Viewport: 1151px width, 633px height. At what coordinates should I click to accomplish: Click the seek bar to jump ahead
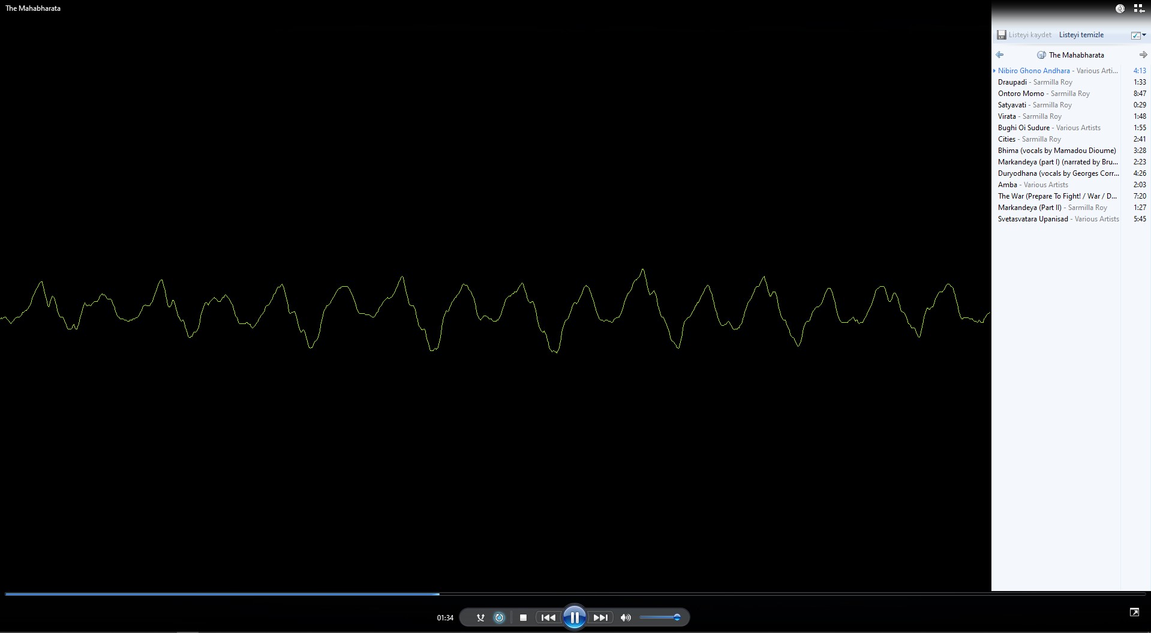(720, 594)
